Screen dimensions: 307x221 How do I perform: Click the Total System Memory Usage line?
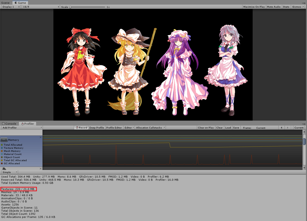27,183
